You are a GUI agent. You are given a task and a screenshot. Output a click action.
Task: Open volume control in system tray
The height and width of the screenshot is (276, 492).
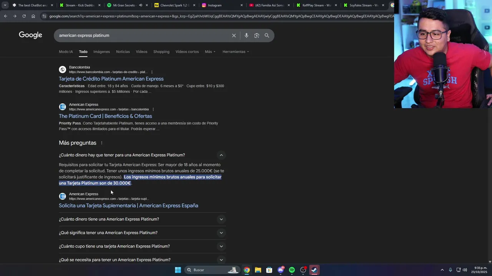coord(465,270)
